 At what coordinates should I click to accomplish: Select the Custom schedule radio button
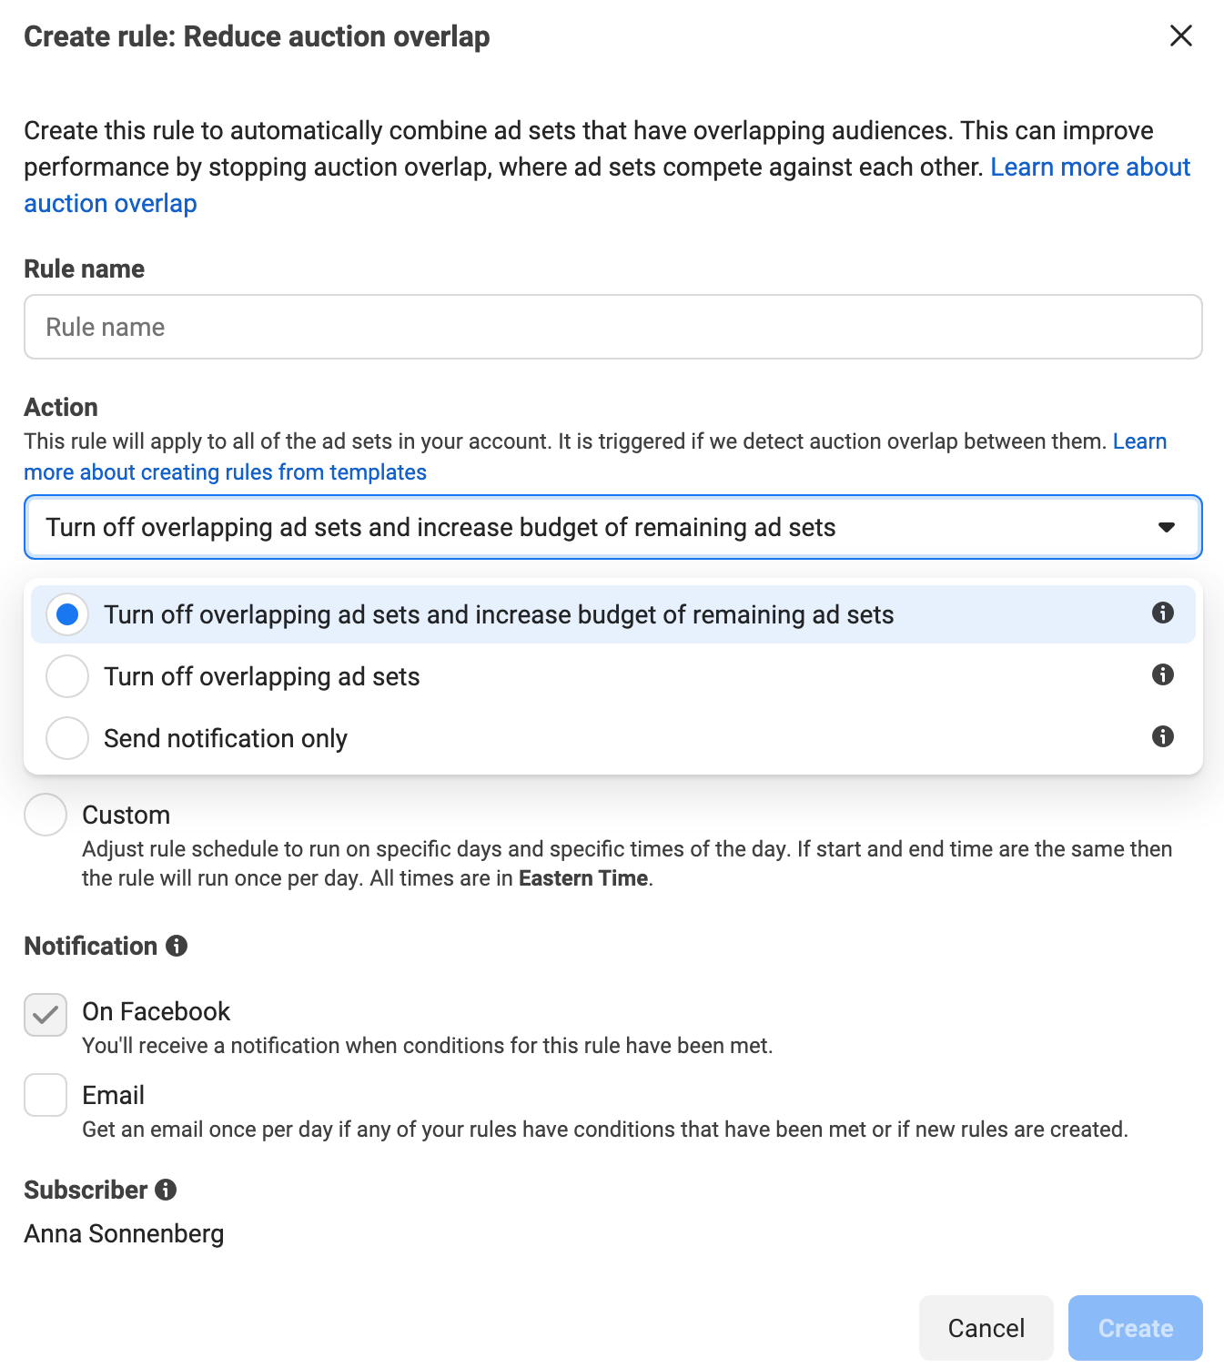coord(46,815)
